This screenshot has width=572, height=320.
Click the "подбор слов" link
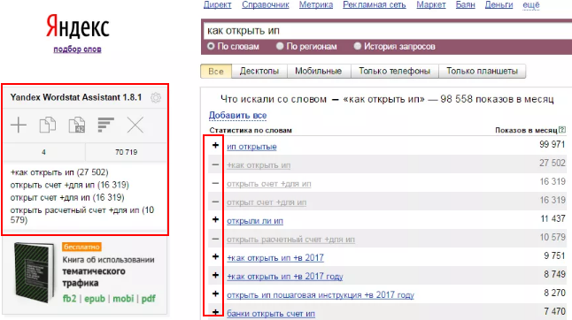coord(77,50)
